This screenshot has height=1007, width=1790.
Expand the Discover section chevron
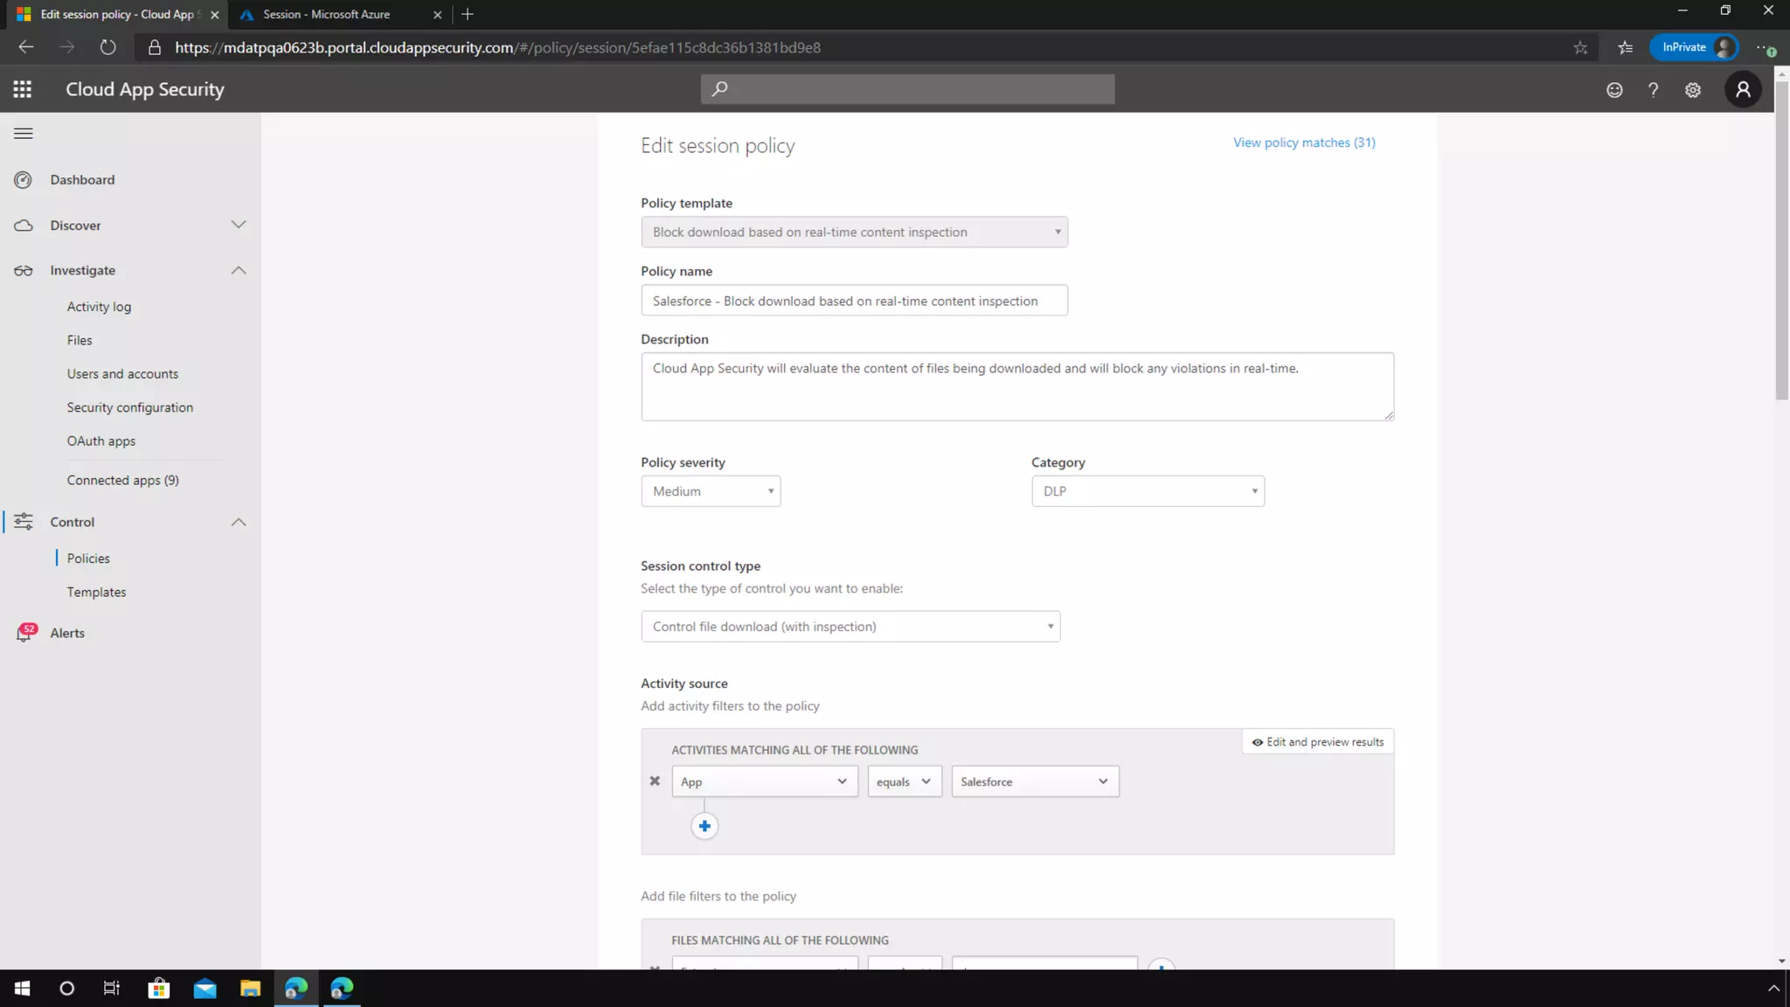(x=239, y=225)
